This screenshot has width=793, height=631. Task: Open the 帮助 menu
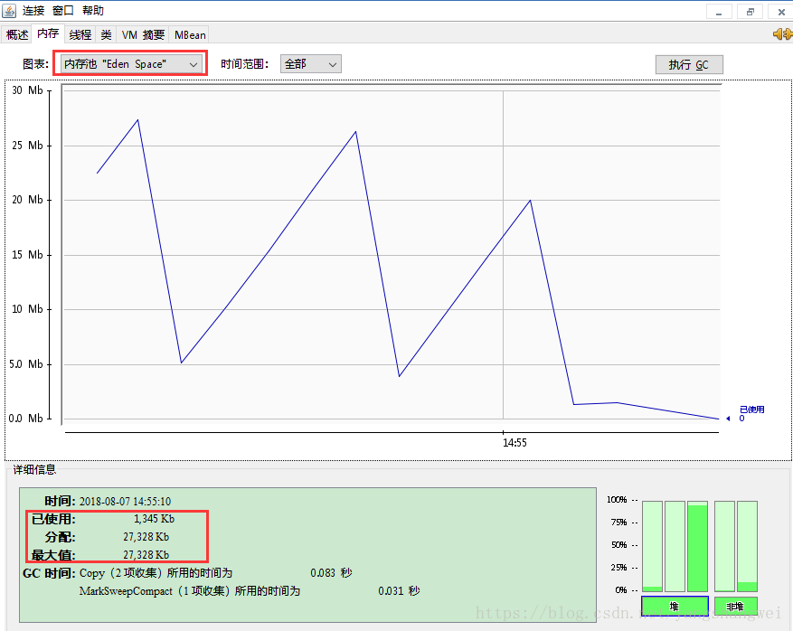coord(93,11)
